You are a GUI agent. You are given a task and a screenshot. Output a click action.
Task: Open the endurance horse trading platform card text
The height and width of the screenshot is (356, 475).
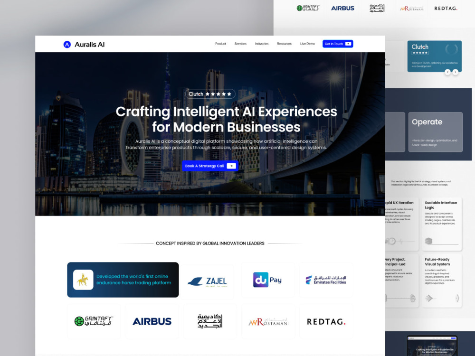tap(133, 280)
